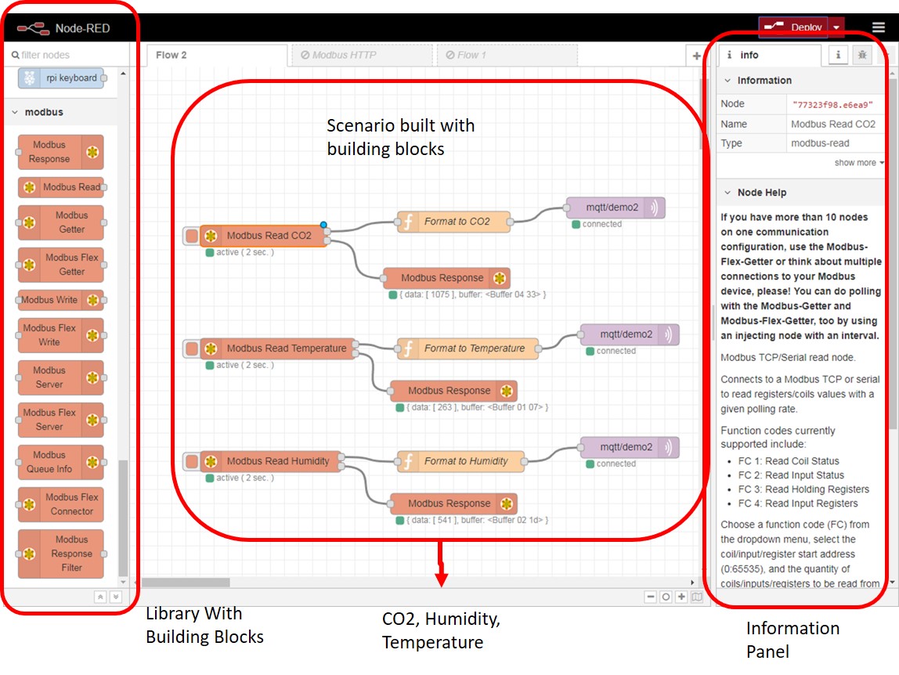Select the Format to Humidity function node
The height and width of the screenshot is (675, 899).
tap(460, 461)
